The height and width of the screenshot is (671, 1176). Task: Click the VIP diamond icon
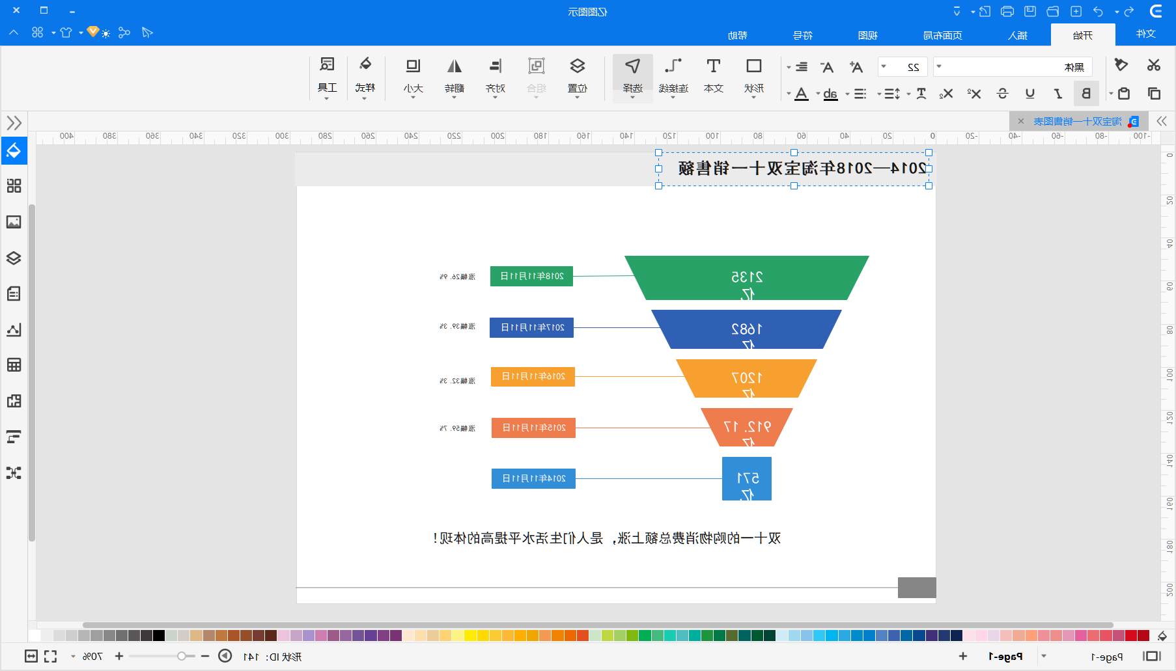coord(93,31)
